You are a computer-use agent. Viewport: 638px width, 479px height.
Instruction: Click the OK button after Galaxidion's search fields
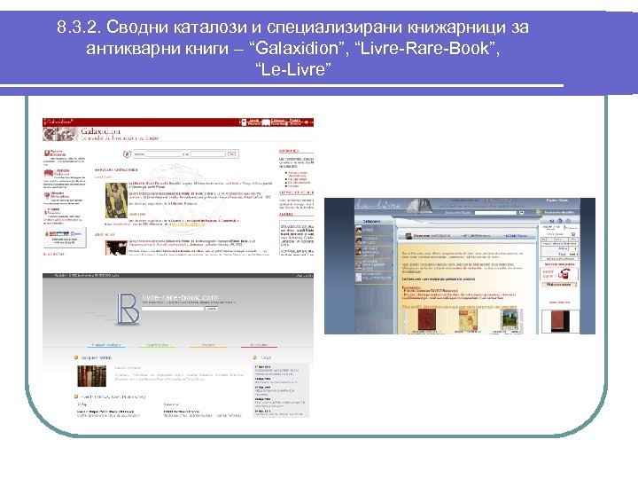pyautogui.click(x=232, y=154)
